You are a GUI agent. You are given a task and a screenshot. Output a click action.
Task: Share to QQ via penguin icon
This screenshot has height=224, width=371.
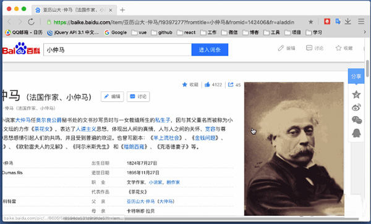tap(356, 133)
